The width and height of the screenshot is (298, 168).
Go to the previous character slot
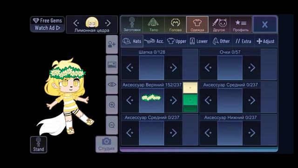(76, 23)
